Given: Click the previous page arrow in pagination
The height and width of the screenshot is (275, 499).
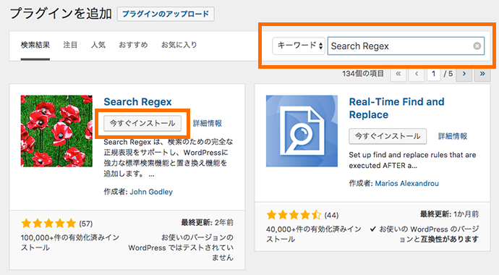Looking at the screenshot, I should click(417, 74).
